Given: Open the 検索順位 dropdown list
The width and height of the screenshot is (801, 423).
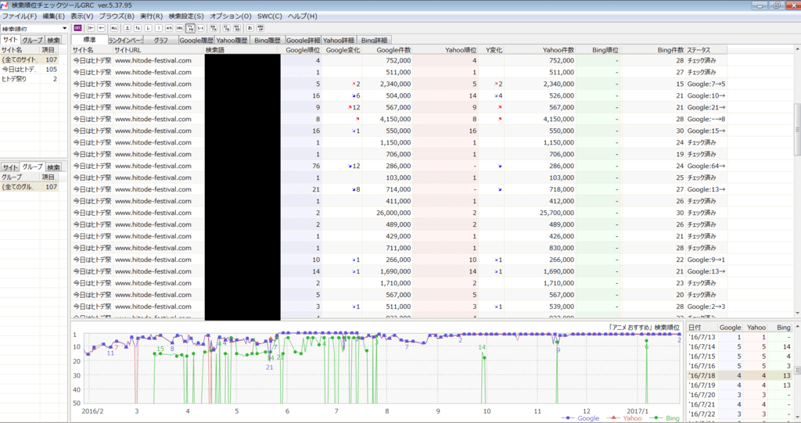Looking at the screenshot, I should (x=64, y=29).
